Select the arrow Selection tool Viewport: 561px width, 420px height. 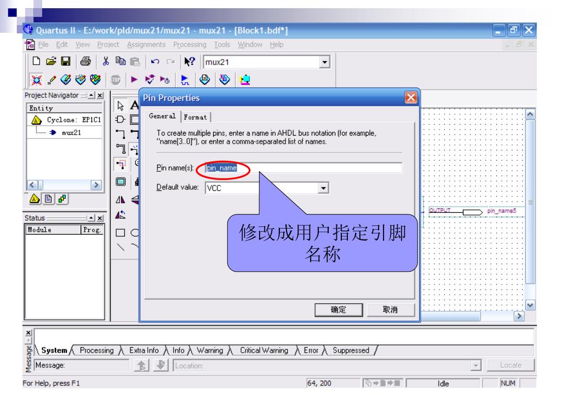point(120,106)
